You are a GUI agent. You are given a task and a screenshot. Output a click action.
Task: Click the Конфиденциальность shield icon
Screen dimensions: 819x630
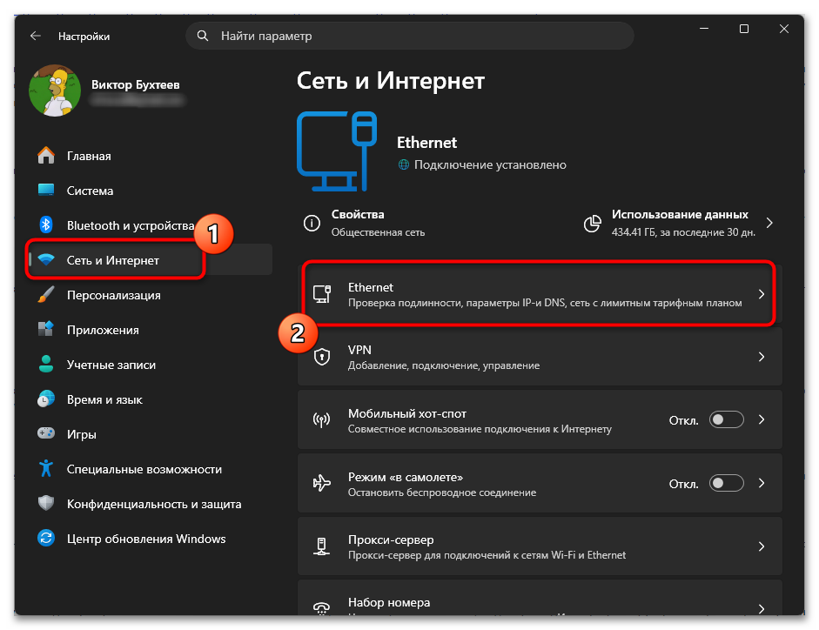[46, 504]
